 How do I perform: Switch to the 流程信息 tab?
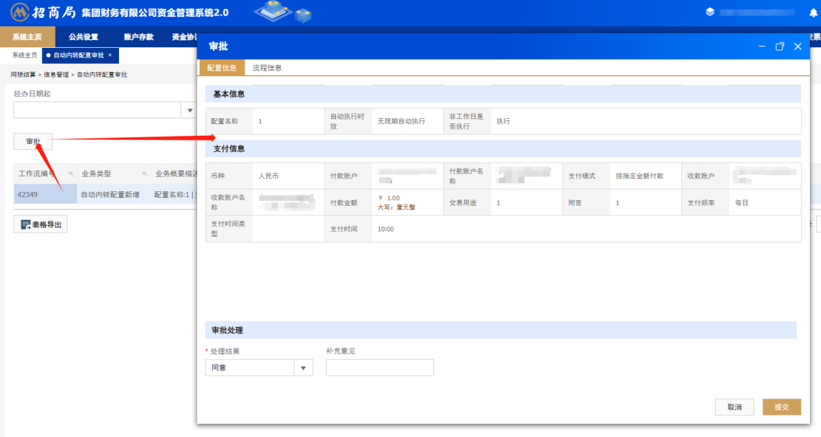point(267,68)
